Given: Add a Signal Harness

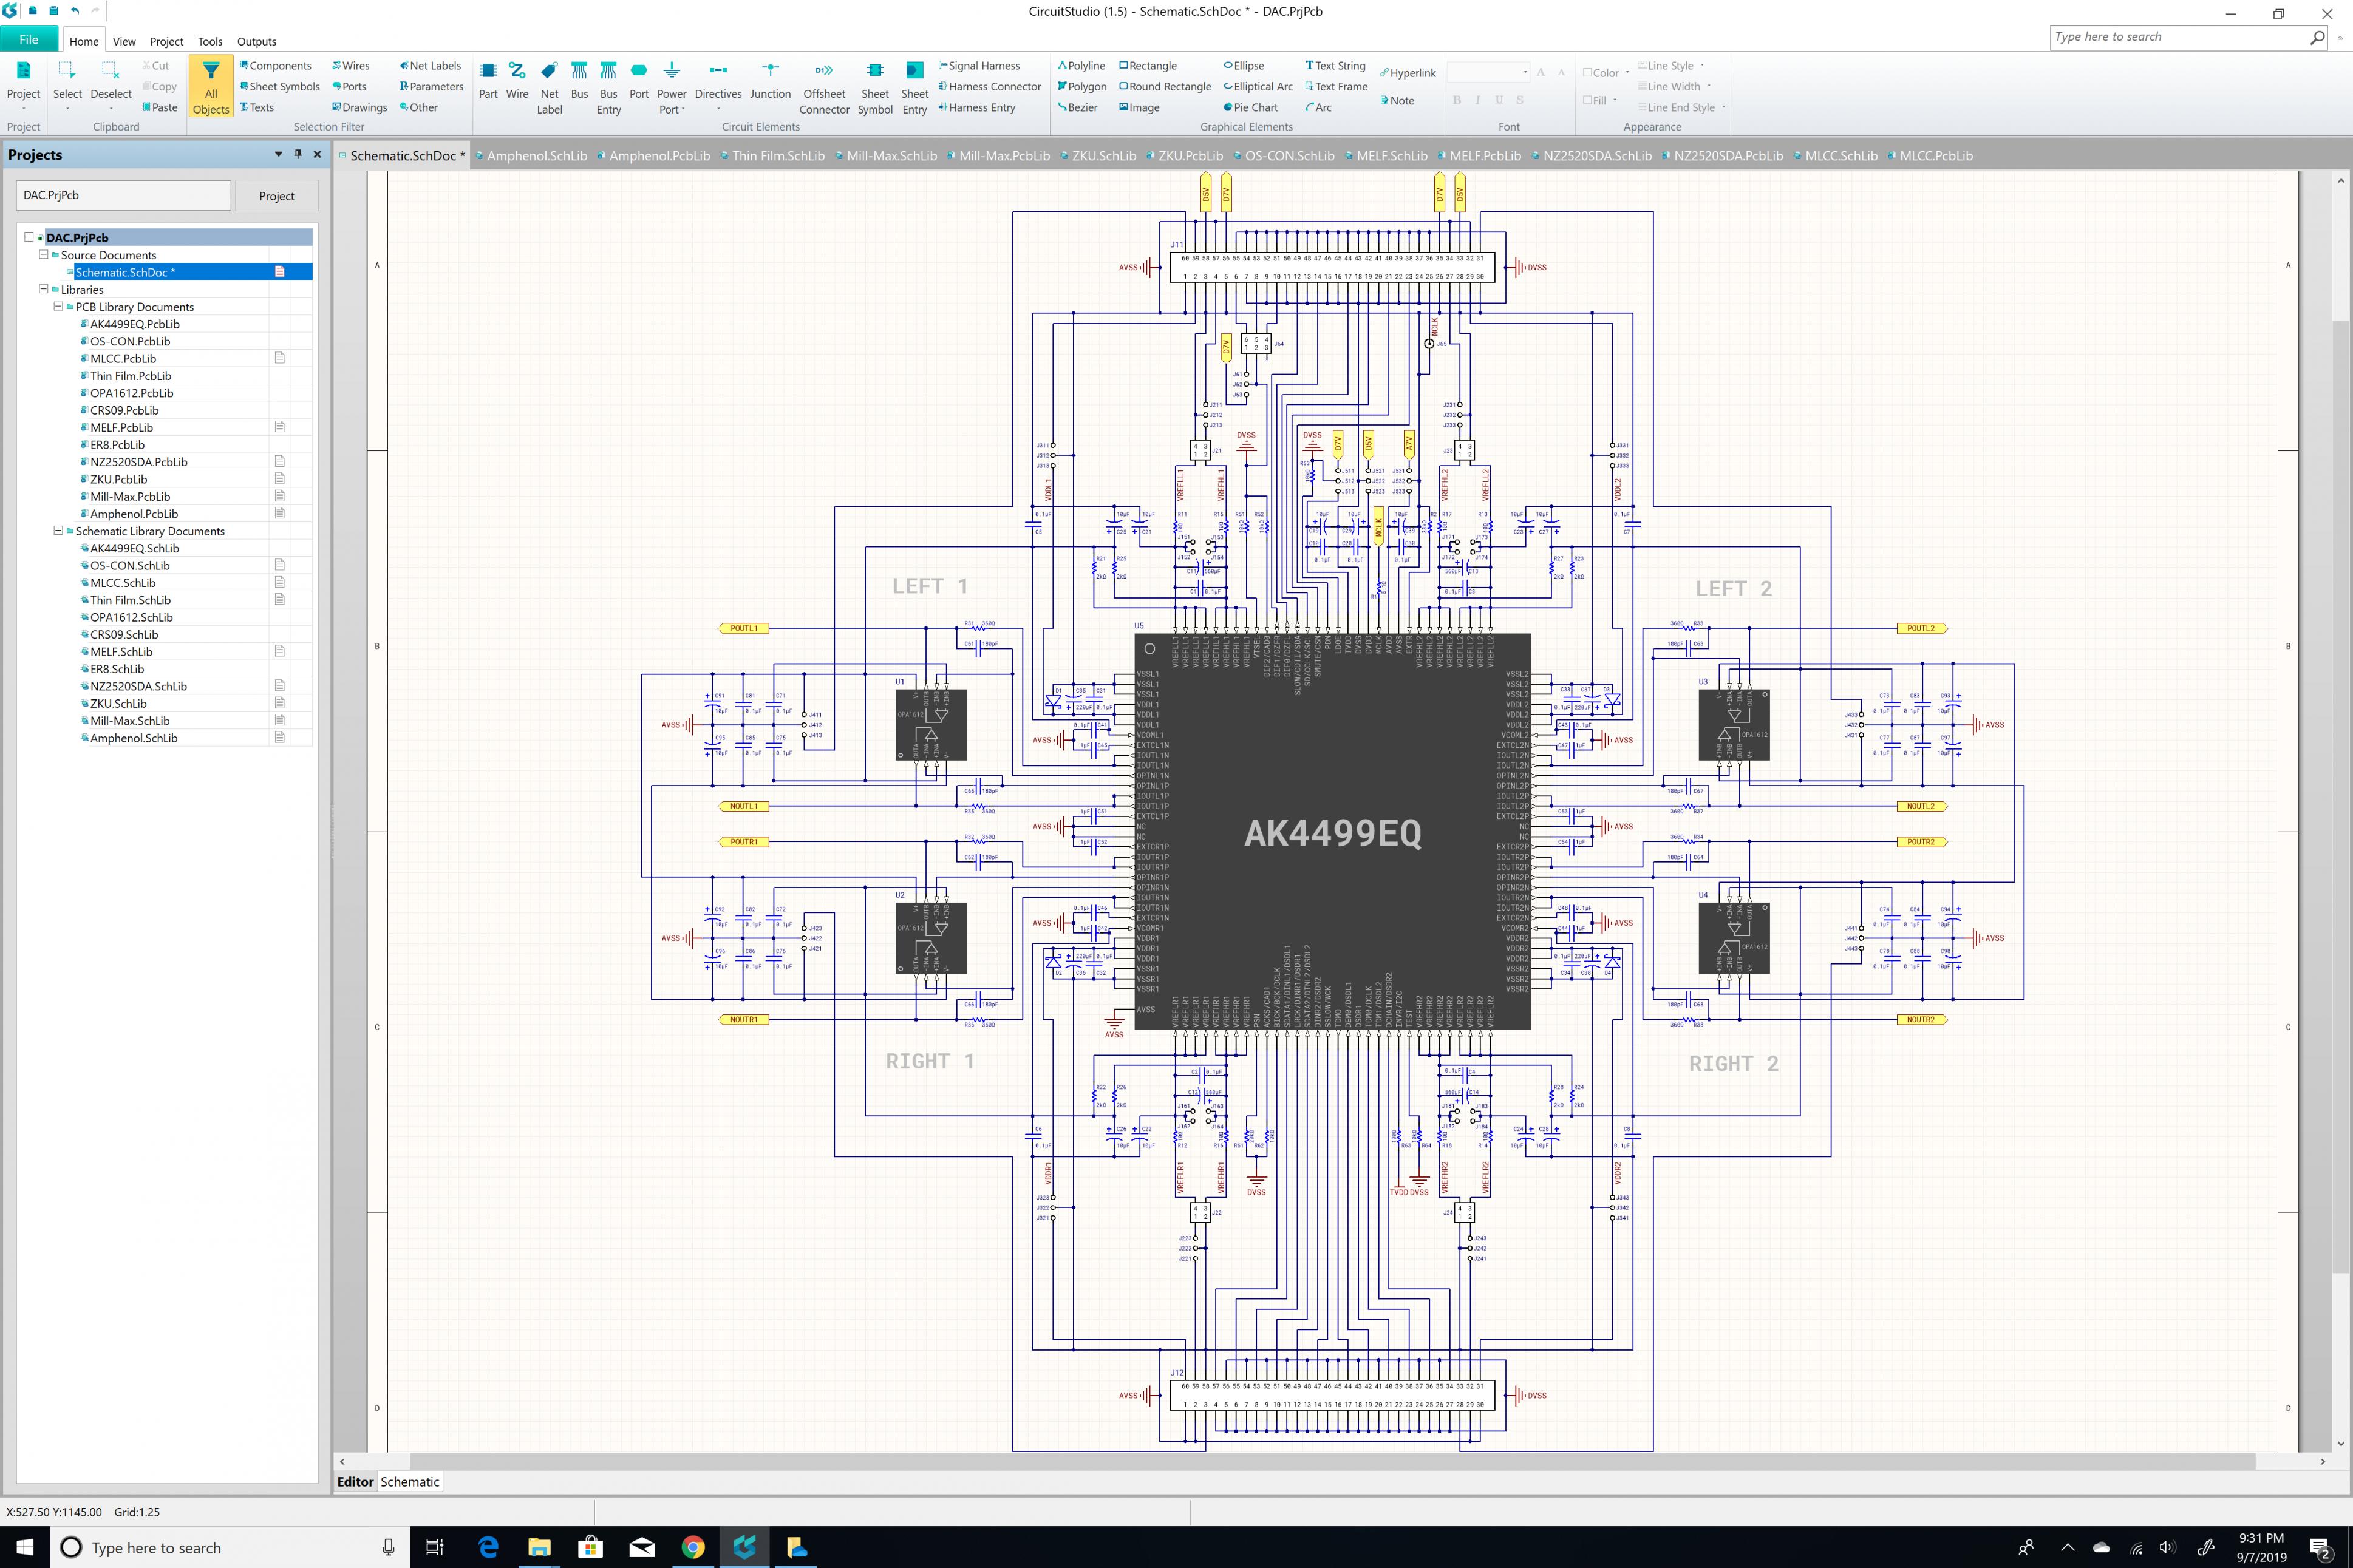Looking at the screenshot, I should click(x=979, y=66).
